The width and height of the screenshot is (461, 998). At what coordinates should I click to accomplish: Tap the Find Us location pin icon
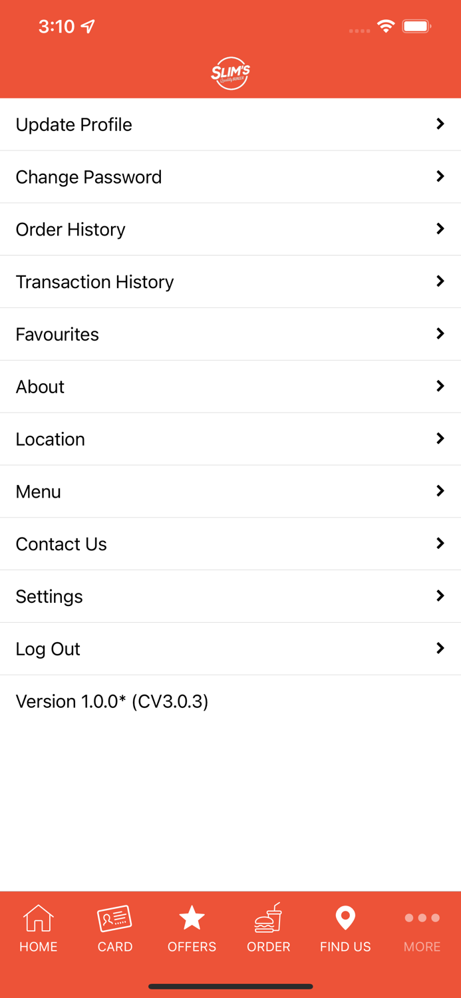[345, 919]
